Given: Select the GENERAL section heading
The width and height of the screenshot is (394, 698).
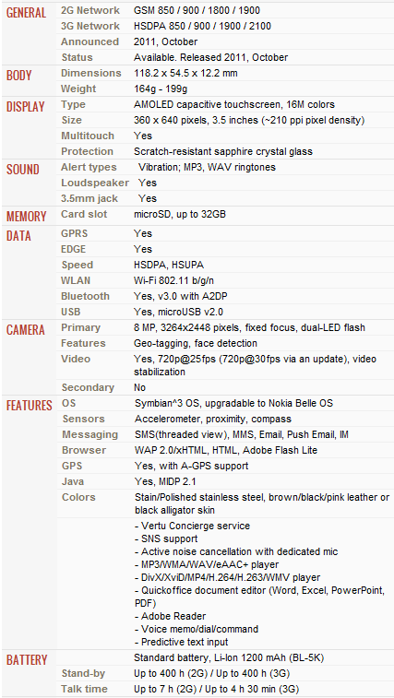Looking at the screenshot, I should [x=26, y=13].
